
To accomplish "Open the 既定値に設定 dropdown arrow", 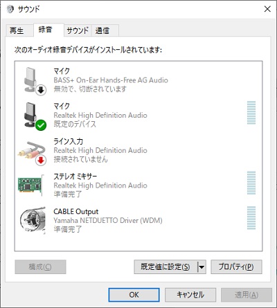I will click(202, 267).
